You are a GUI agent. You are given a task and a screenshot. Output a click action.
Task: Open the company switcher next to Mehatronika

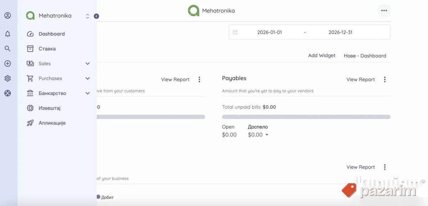pyautogui.click(x=87, y=16)
